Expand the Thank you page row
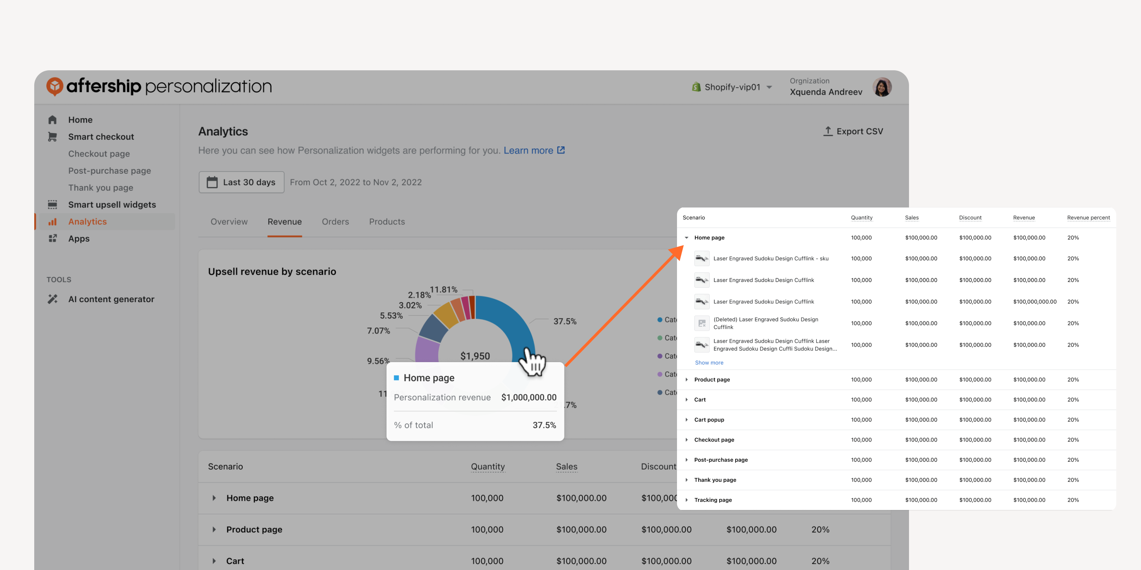The height and width of the screenshot is (570, 1141). click(687, 480)
